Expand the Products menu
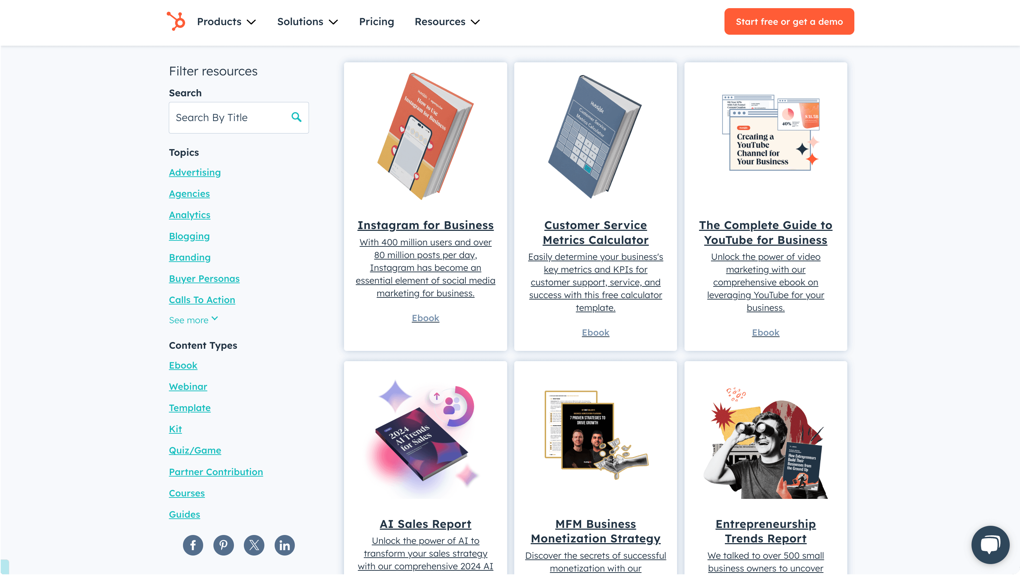1020x575 pixels. (x=227, y=22)
